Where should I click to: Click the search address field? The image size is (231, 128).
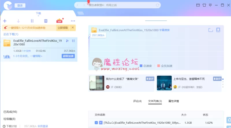pyautogui.click(x=118, y=5)
